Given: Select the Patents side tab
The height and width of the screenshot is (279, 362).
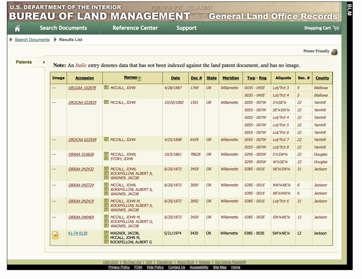Looking at the screenshot, I should (x=24, y=62).
